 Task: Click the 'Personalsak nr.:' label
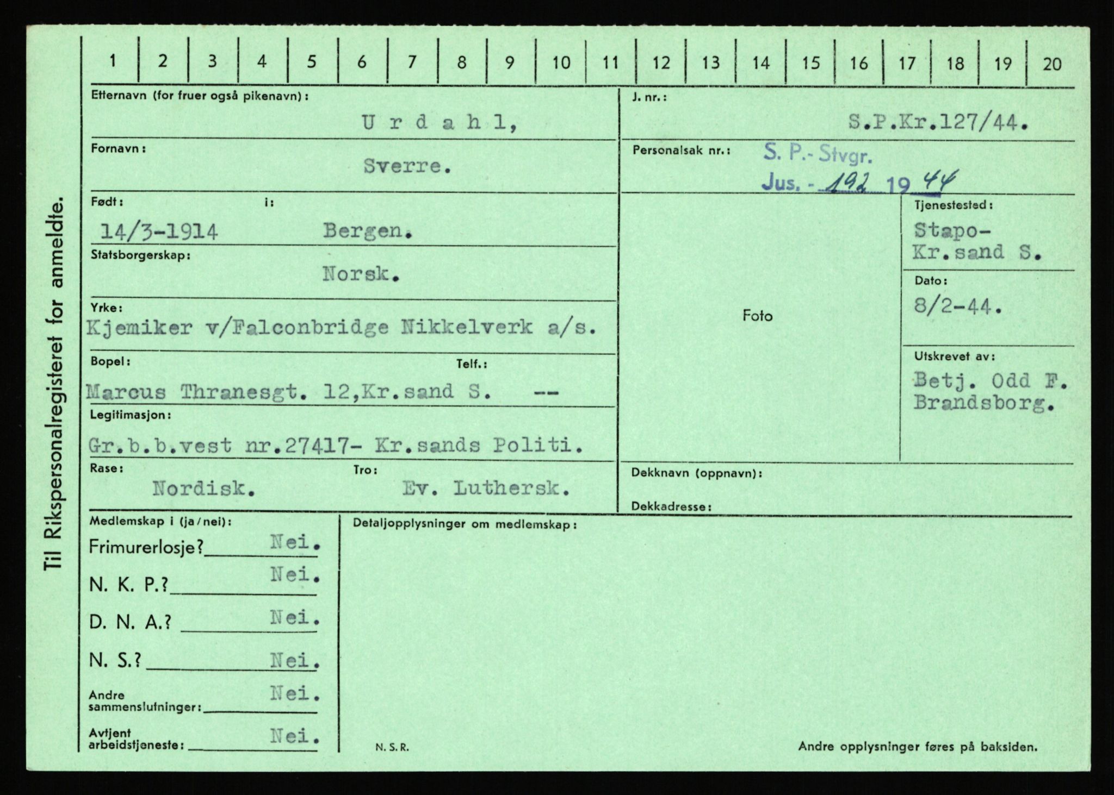[x=682, y=150]
